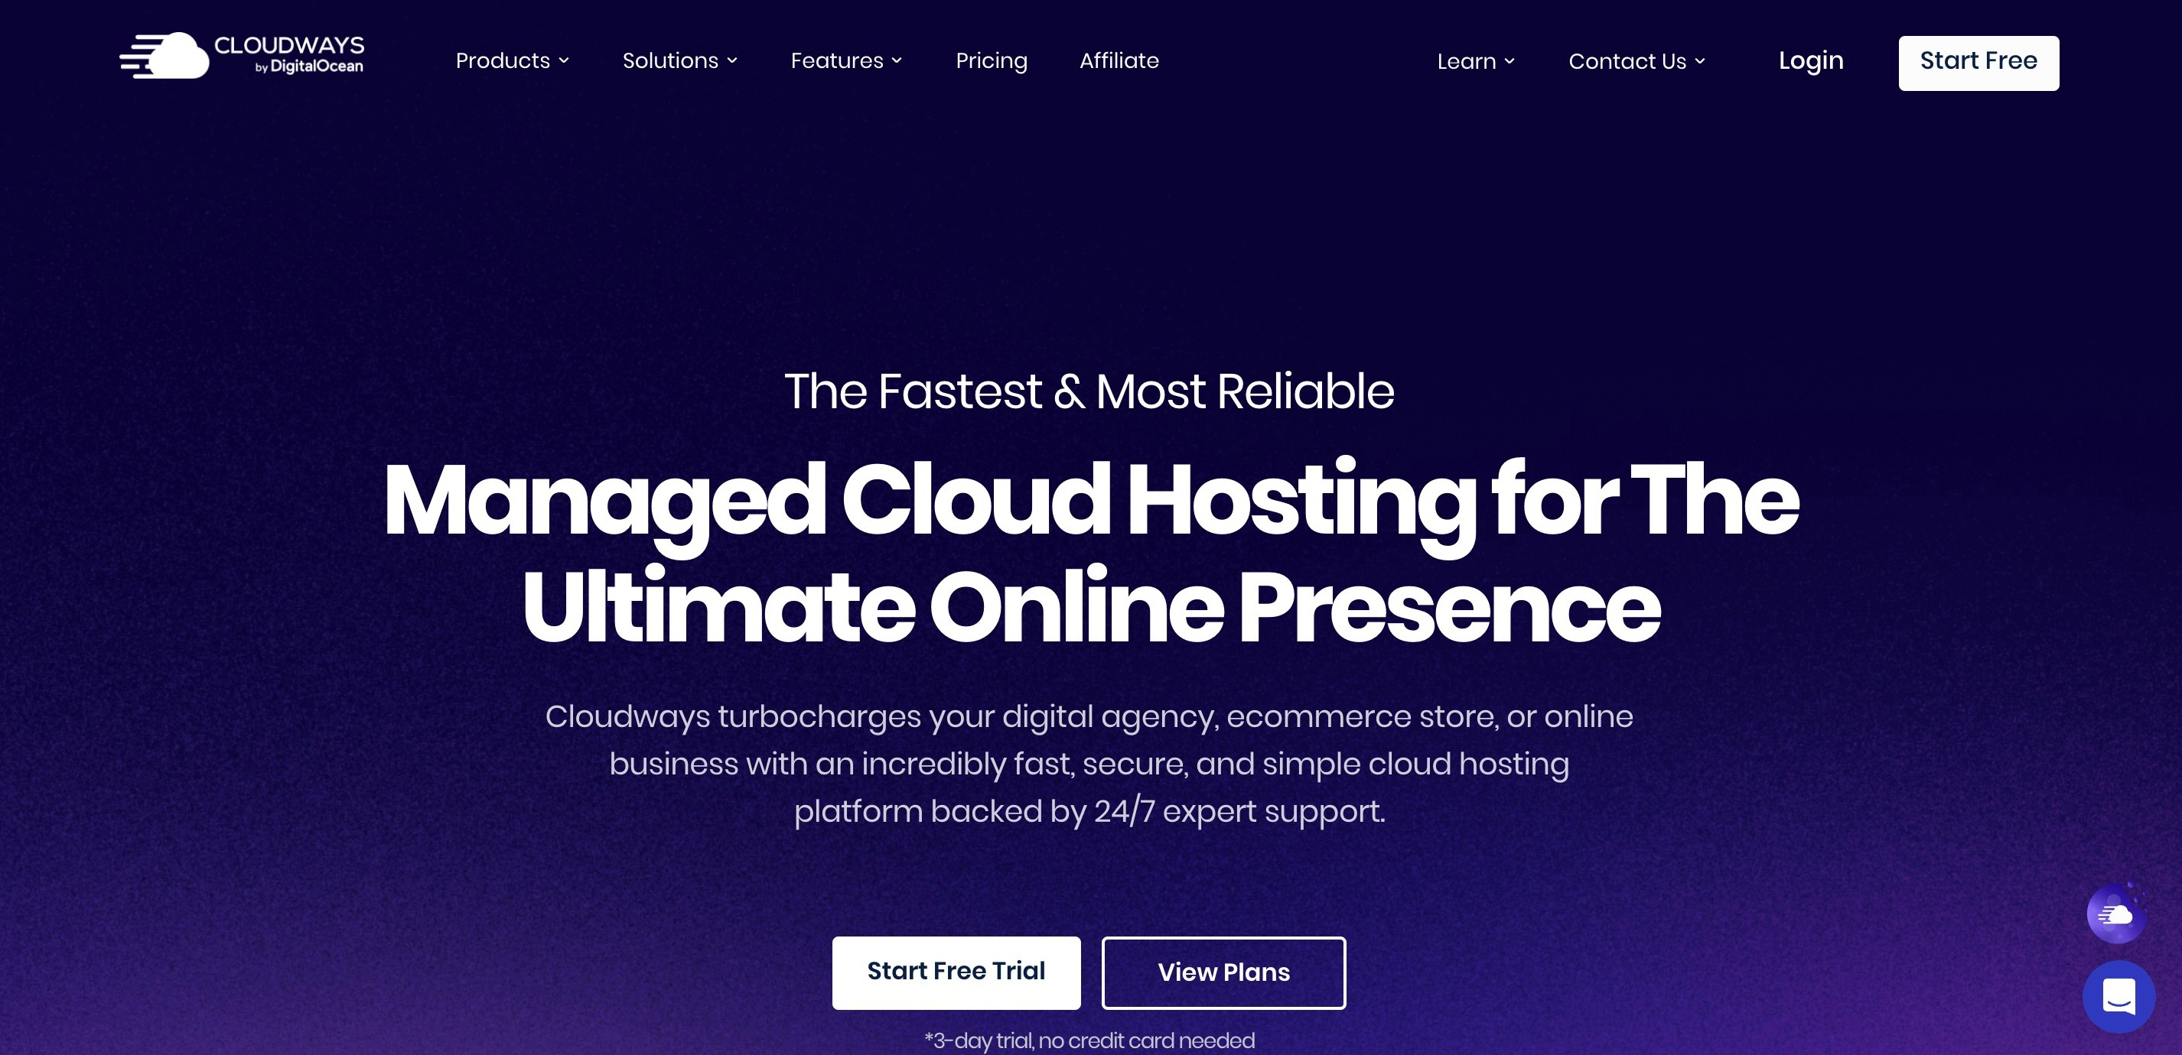Click the Pricing menu item
Viewport: 2182px width, 1055px height.
click(x=991, y=61)
